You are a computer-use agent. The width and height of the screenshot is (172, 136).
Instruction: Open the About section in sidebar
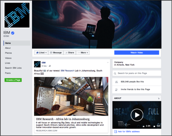coord(8,48)
